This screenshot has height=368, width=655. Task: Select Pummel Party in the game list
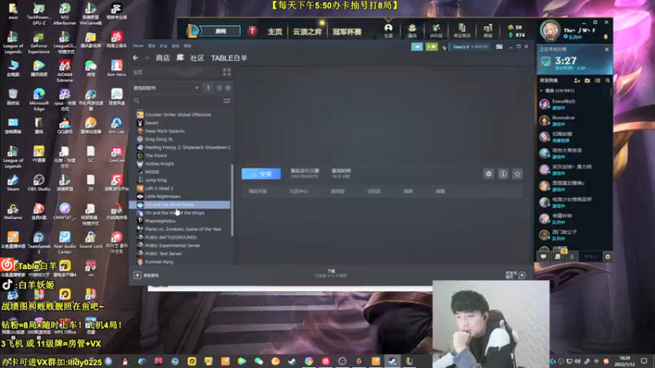point(159,262)
